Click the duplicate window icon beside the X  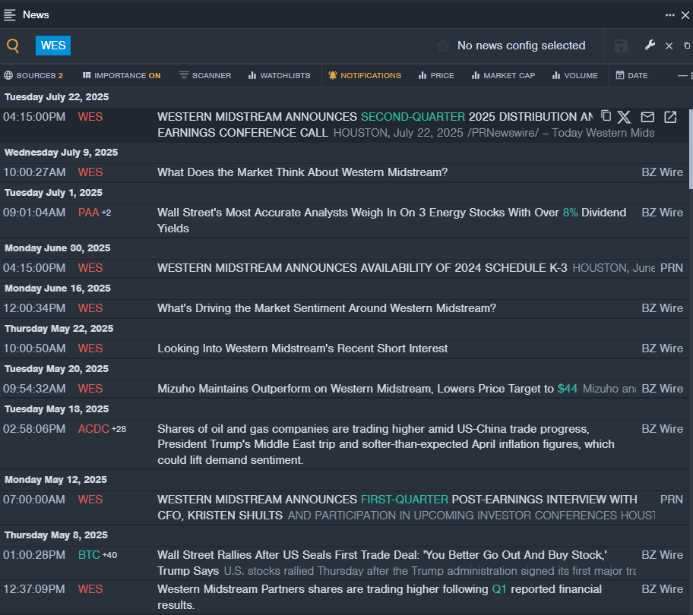[x=687, y=46]
